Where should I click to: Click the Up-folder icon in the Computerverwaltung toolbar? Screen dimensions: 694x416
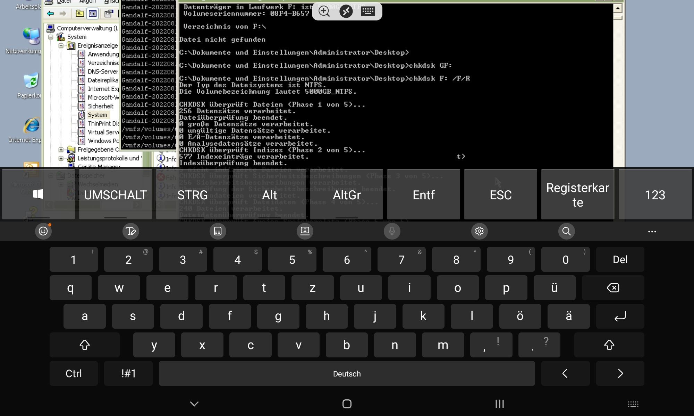[x=79, y=13]
